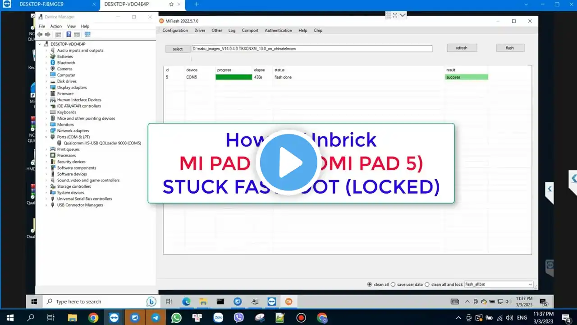The image size is (577, 325).
Task: Expand the Disk drives node
Action: coord(46,81)
